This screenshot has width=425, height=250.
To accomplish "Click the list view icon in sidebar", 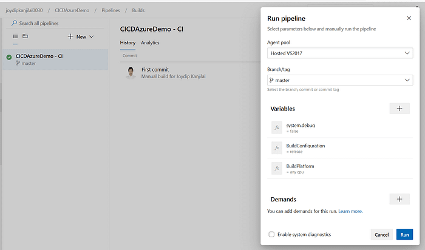I will click(16, 36).
